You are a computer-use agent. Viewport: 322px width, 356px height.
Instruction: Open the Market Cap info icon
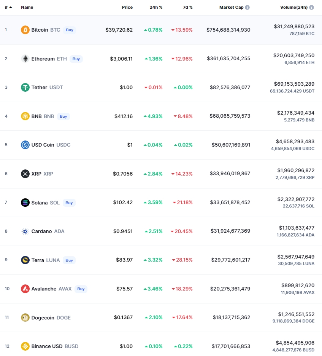[247, 7]
